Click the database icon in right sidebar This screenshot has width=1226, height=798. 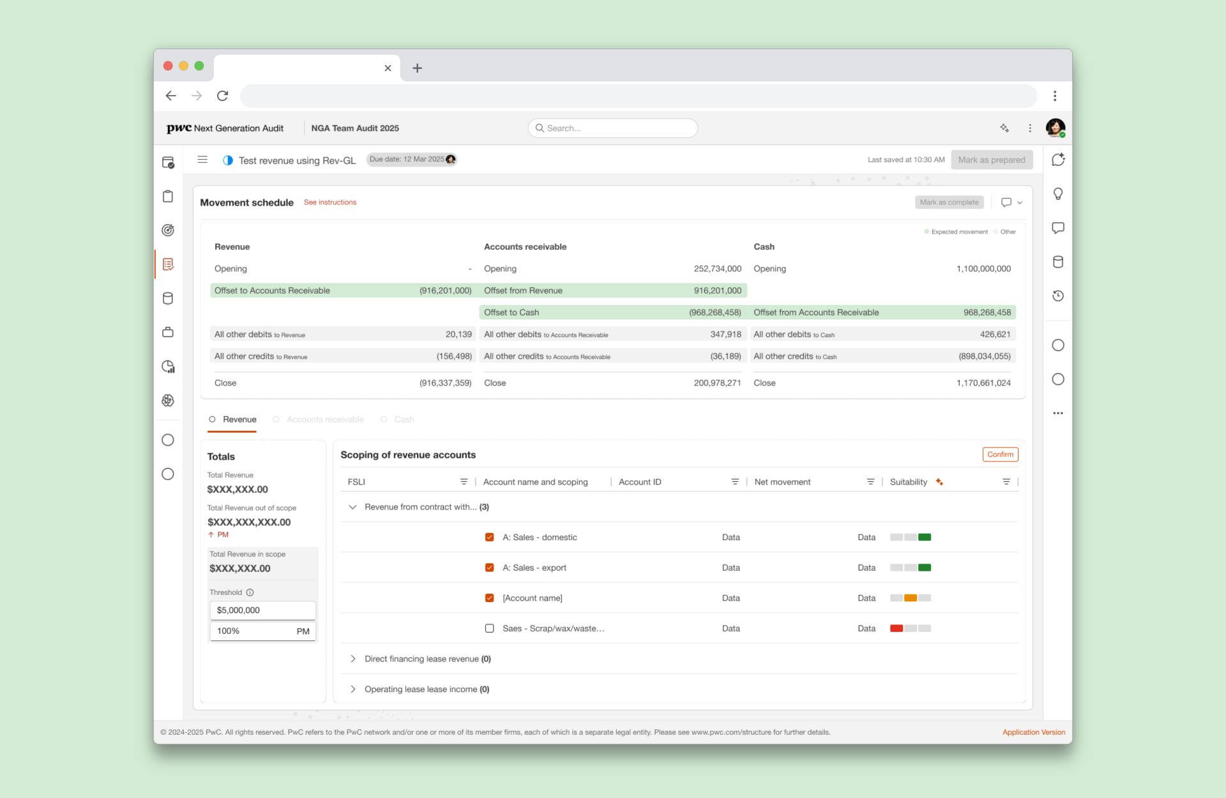pyautogui.click(x=1057, y=262)
